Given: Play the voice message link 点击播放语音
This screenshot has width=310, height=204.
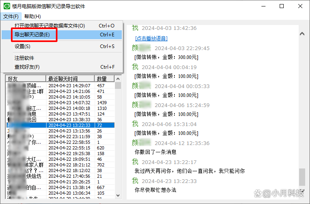Looking at the screenshot, I should click(x=151, y=38).
